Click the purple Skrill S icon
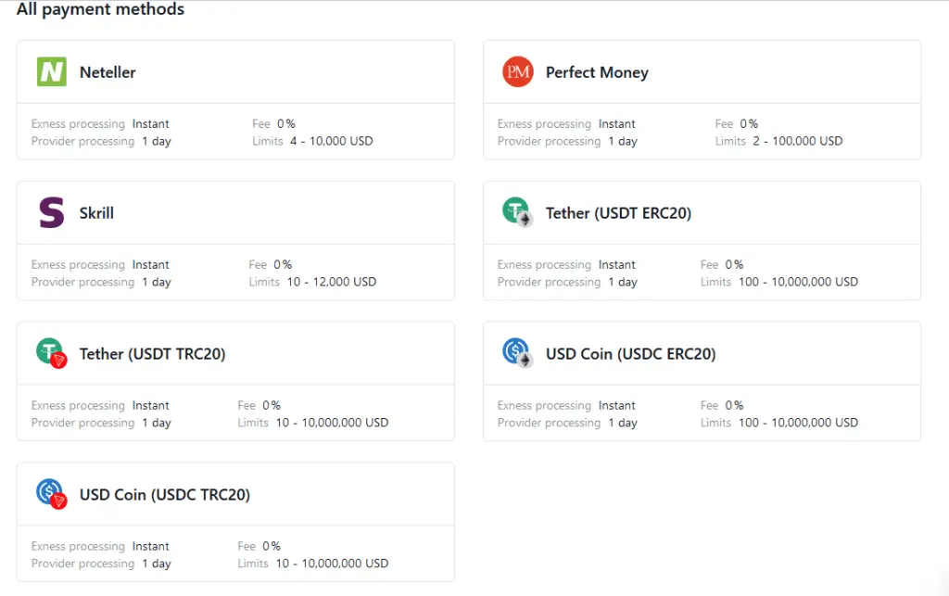Screen dimensions: 949x596 (x=52, y=213)
